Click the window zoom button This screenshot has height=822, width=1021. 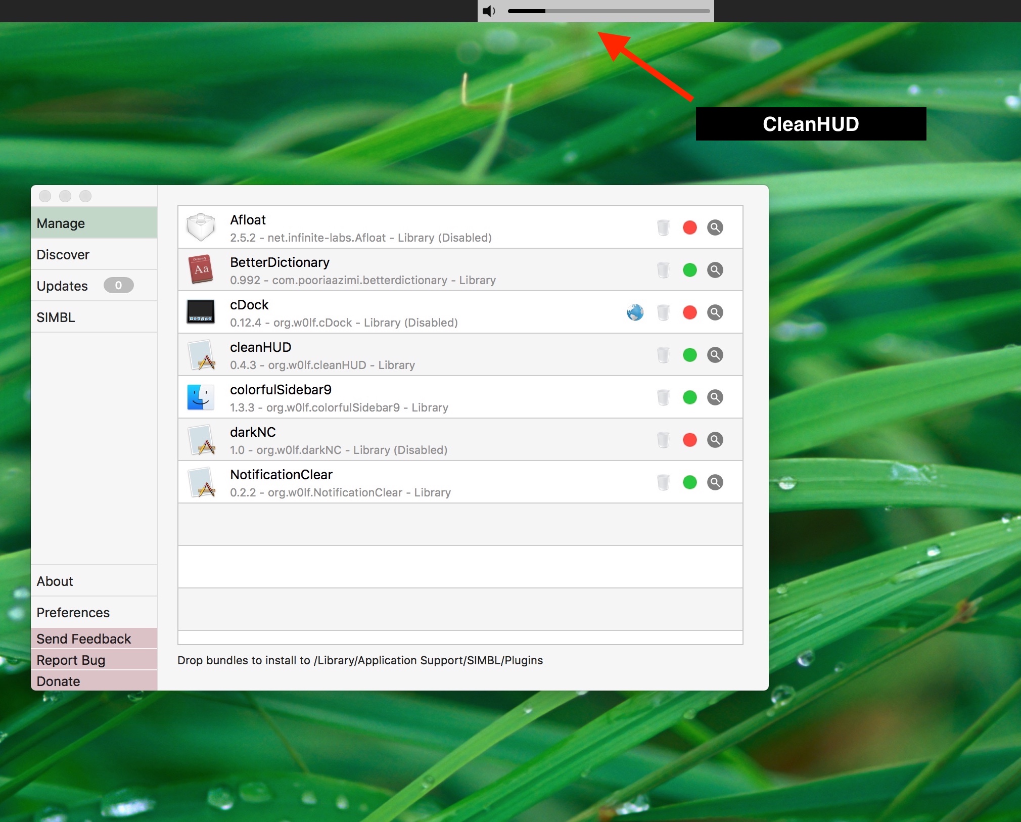pos(85,196)
